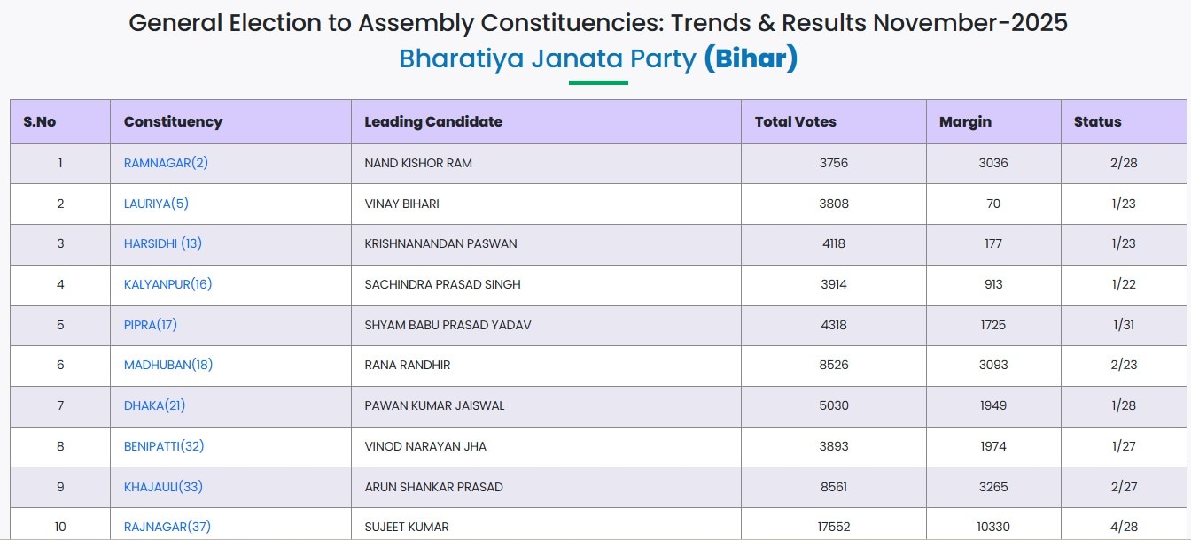1191x540 pixels.
Task: Click the Status column header
Action: pyautogui.click(x=1097, y=122)
